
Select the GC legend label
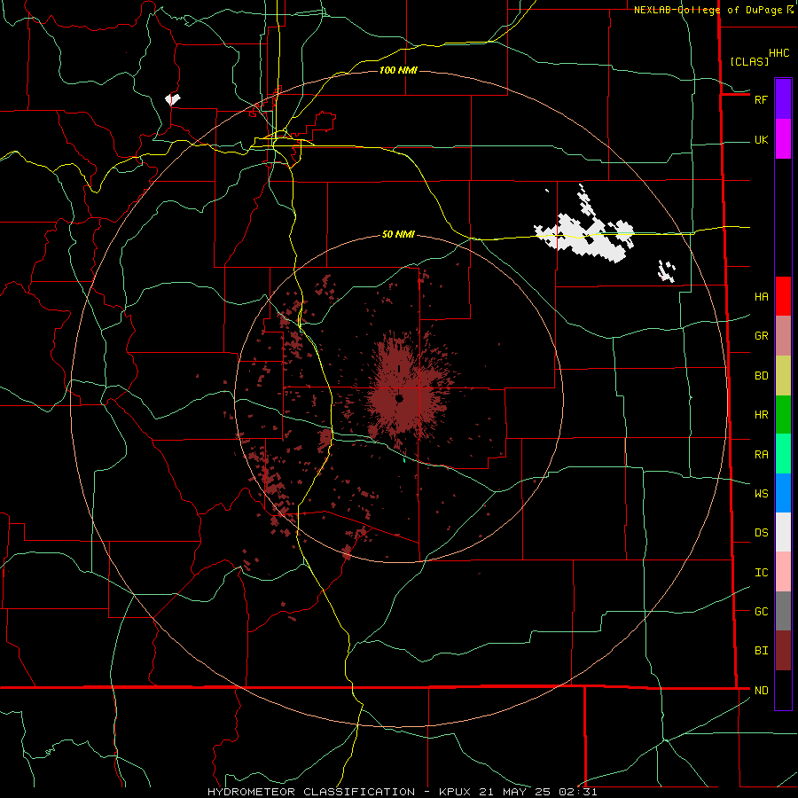pyautogui.click(x=762, y=612)
